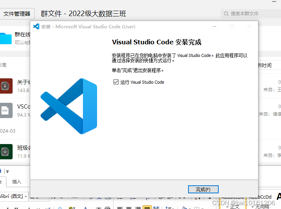Apply the 无间隔 style in Word gallery
The width and height of the screenshot is (281, 209).
coord(260,203)
